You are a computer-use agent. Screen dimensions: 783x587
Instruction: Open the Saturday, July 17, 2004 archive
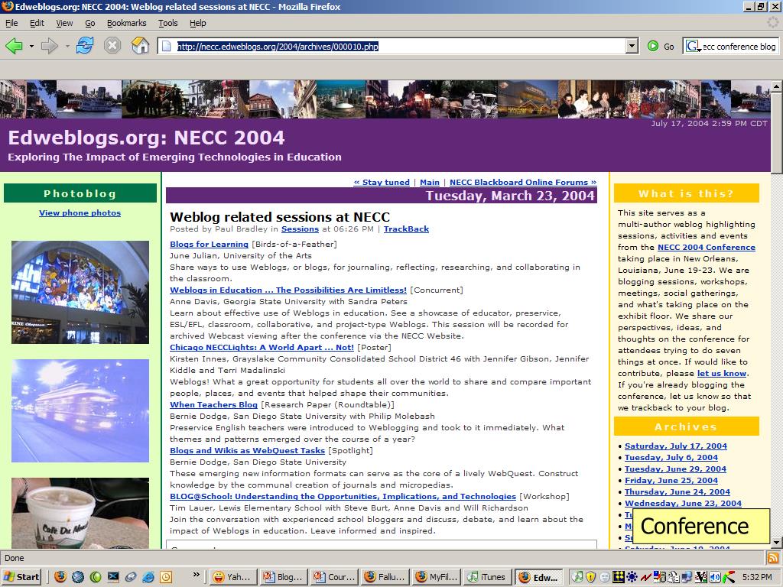(676, 446)
